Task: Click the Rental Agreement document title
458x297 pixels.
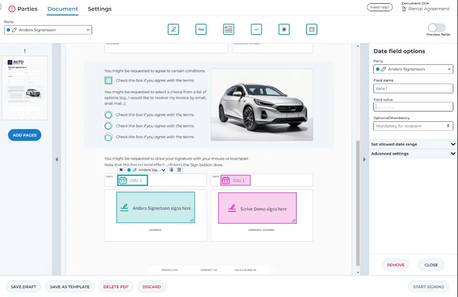Action: (429, 9)
